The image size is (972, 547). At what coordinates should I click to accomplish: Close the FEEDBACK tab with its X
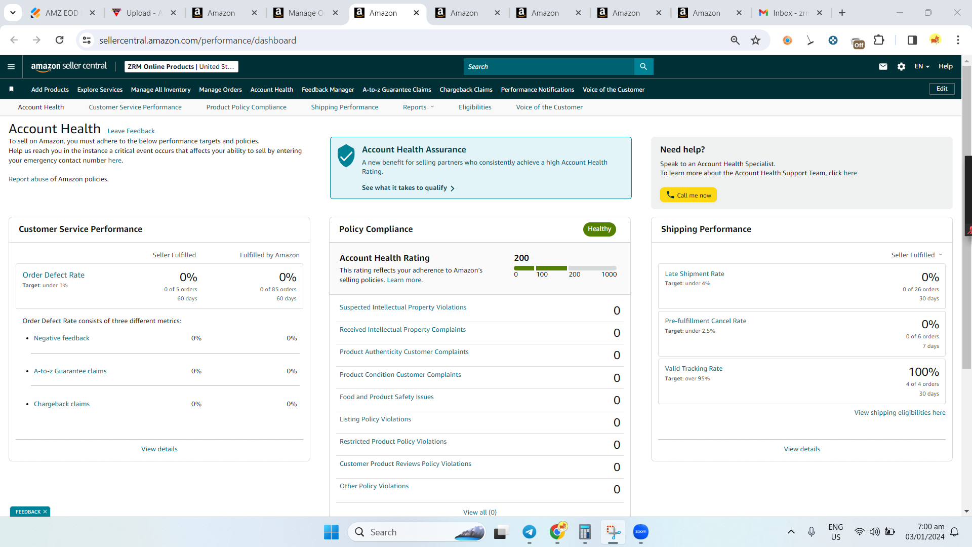coord(45,512)
